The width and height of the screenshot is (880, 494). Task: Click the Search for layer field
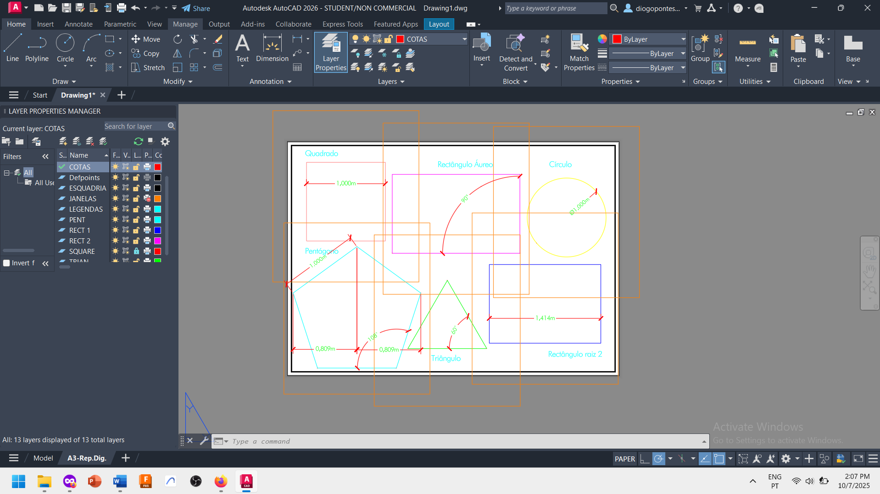point(134,126)
